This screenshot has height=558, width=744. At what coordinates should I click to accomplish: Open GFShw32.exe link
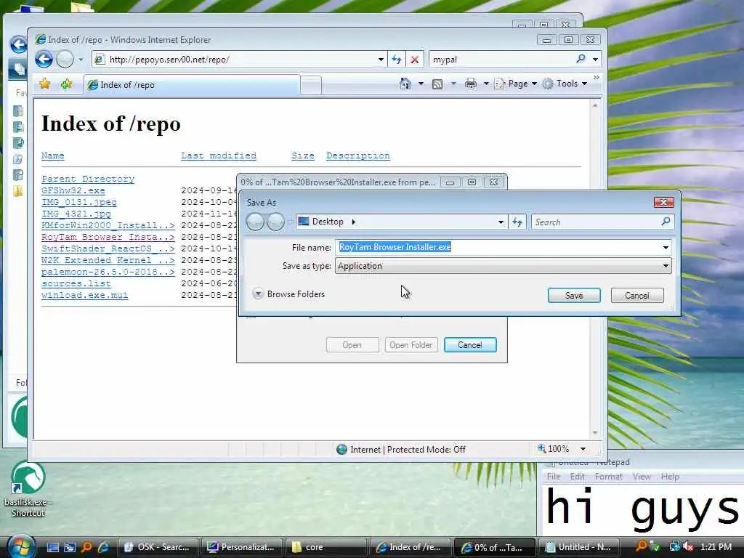73,191
